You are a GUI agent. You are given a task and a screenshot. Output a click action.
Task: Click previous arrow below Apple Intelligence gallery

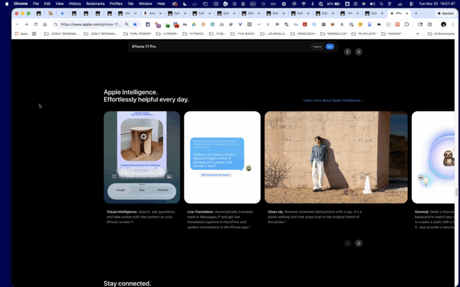[x=348, y=243]
